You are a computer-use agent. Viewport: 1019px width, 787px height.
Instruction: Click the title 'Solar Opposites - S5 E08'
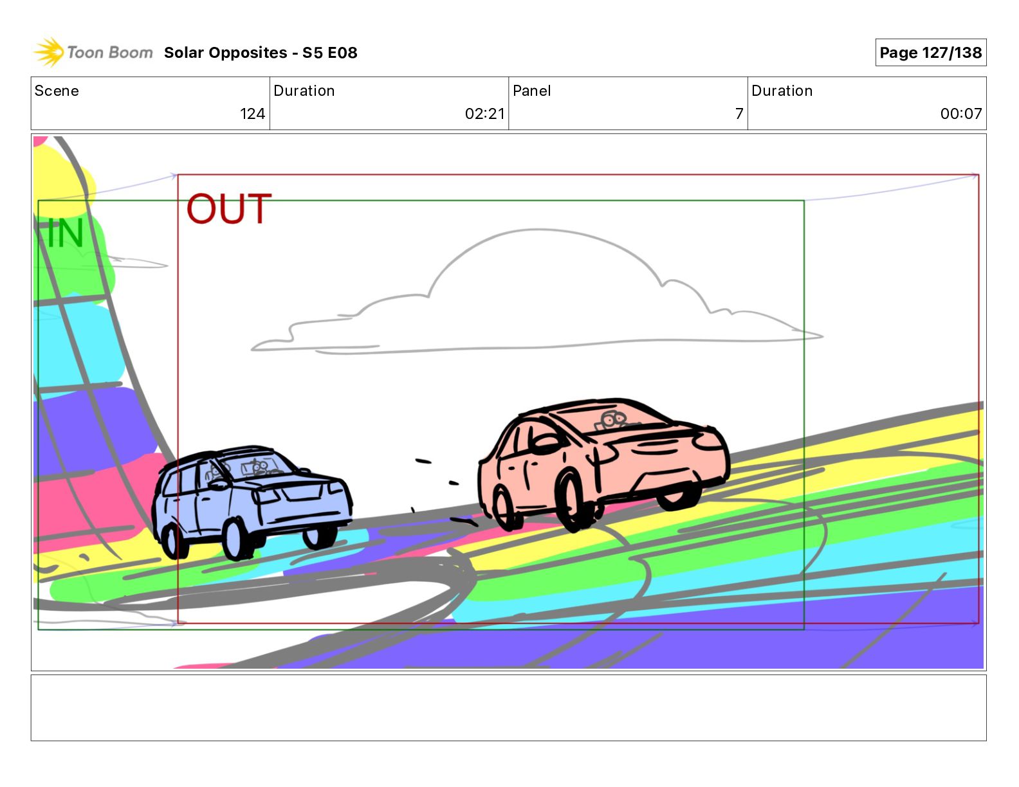click(261, 53)
